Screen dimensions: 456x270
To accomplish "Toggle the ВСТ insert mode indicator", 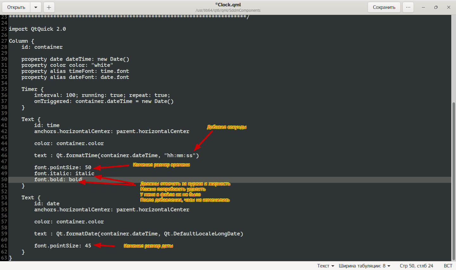I will click(448, 266).
